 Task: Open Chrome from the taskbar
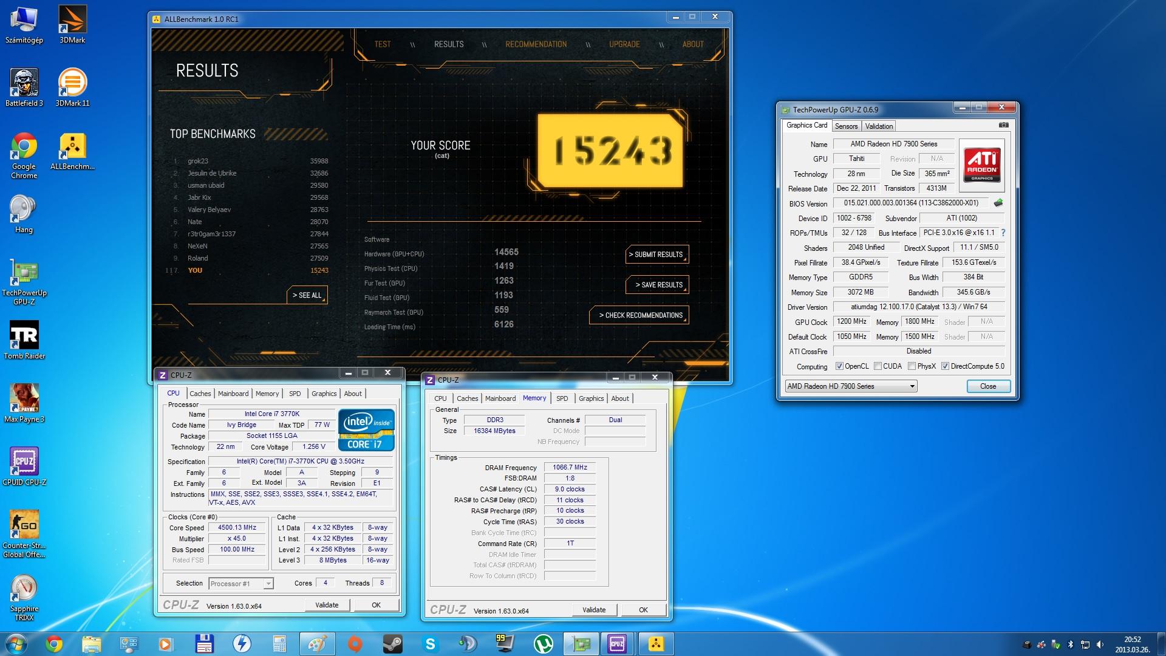pyautogui.click(x=54, y=644)
